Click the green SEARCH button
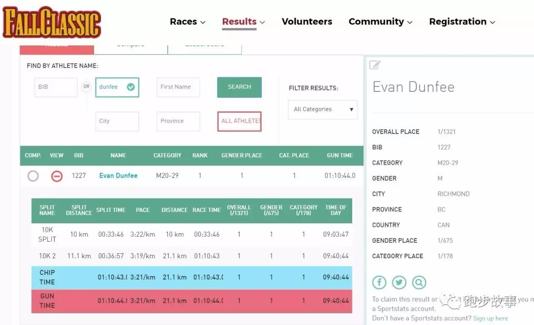The height and width of the screenshot is (325, 534). pos(239,87)
